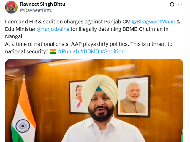Open the three-dot more options menu
190x142 pixels.
(180, 4)
